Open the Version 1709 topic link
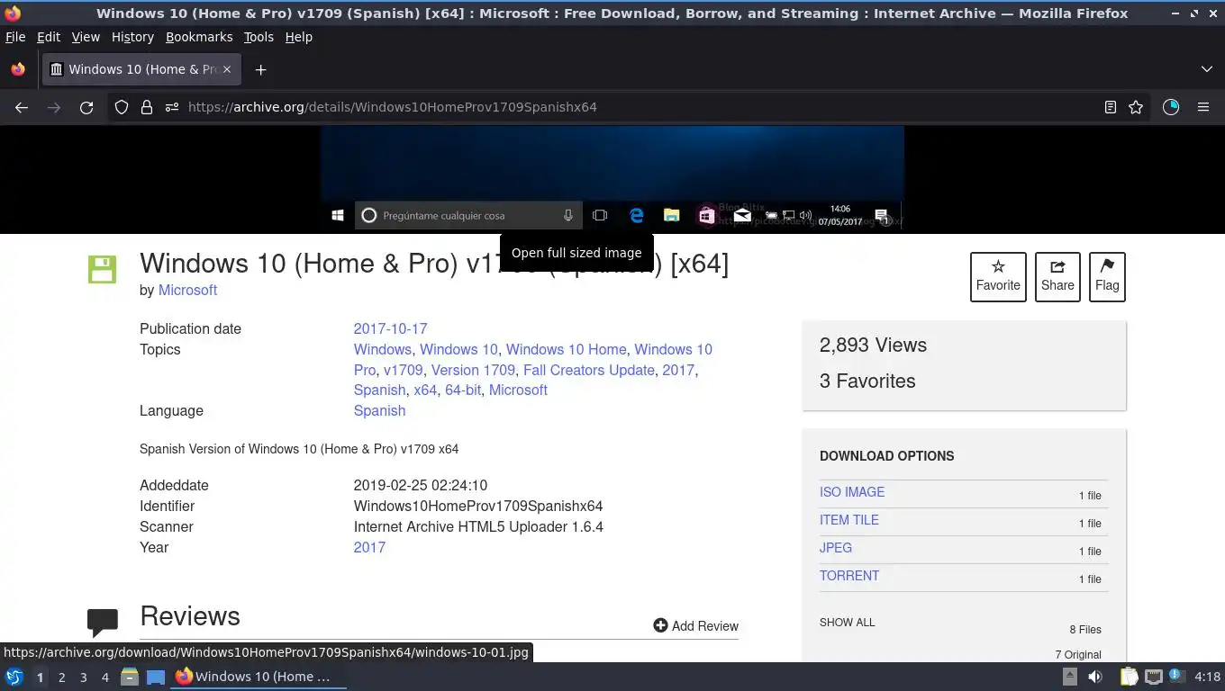Image resolution: width=1225 pixels, height=691 pixels. pyautogui.click(x=473, y=370)
